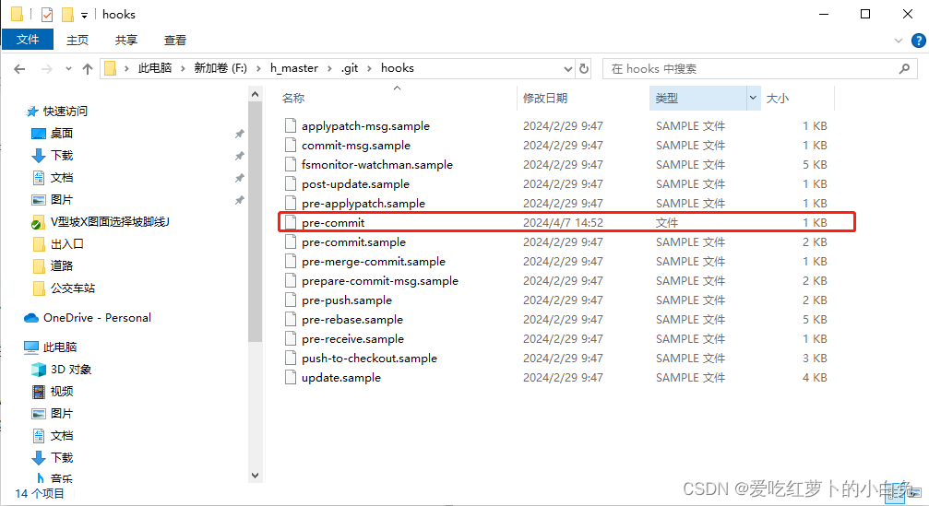The image size is (929, 506).
Task: Click the 图片 icon under 此电脑
Action: [39, 414]
